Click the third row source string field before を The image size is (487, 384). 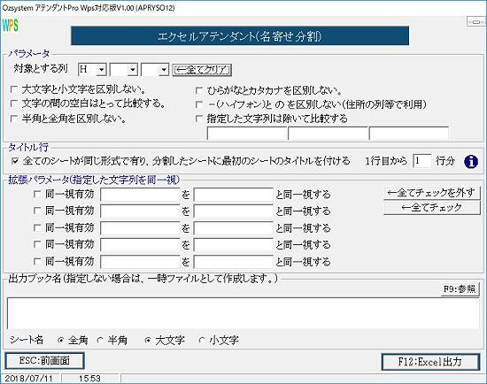coord(140,228)
